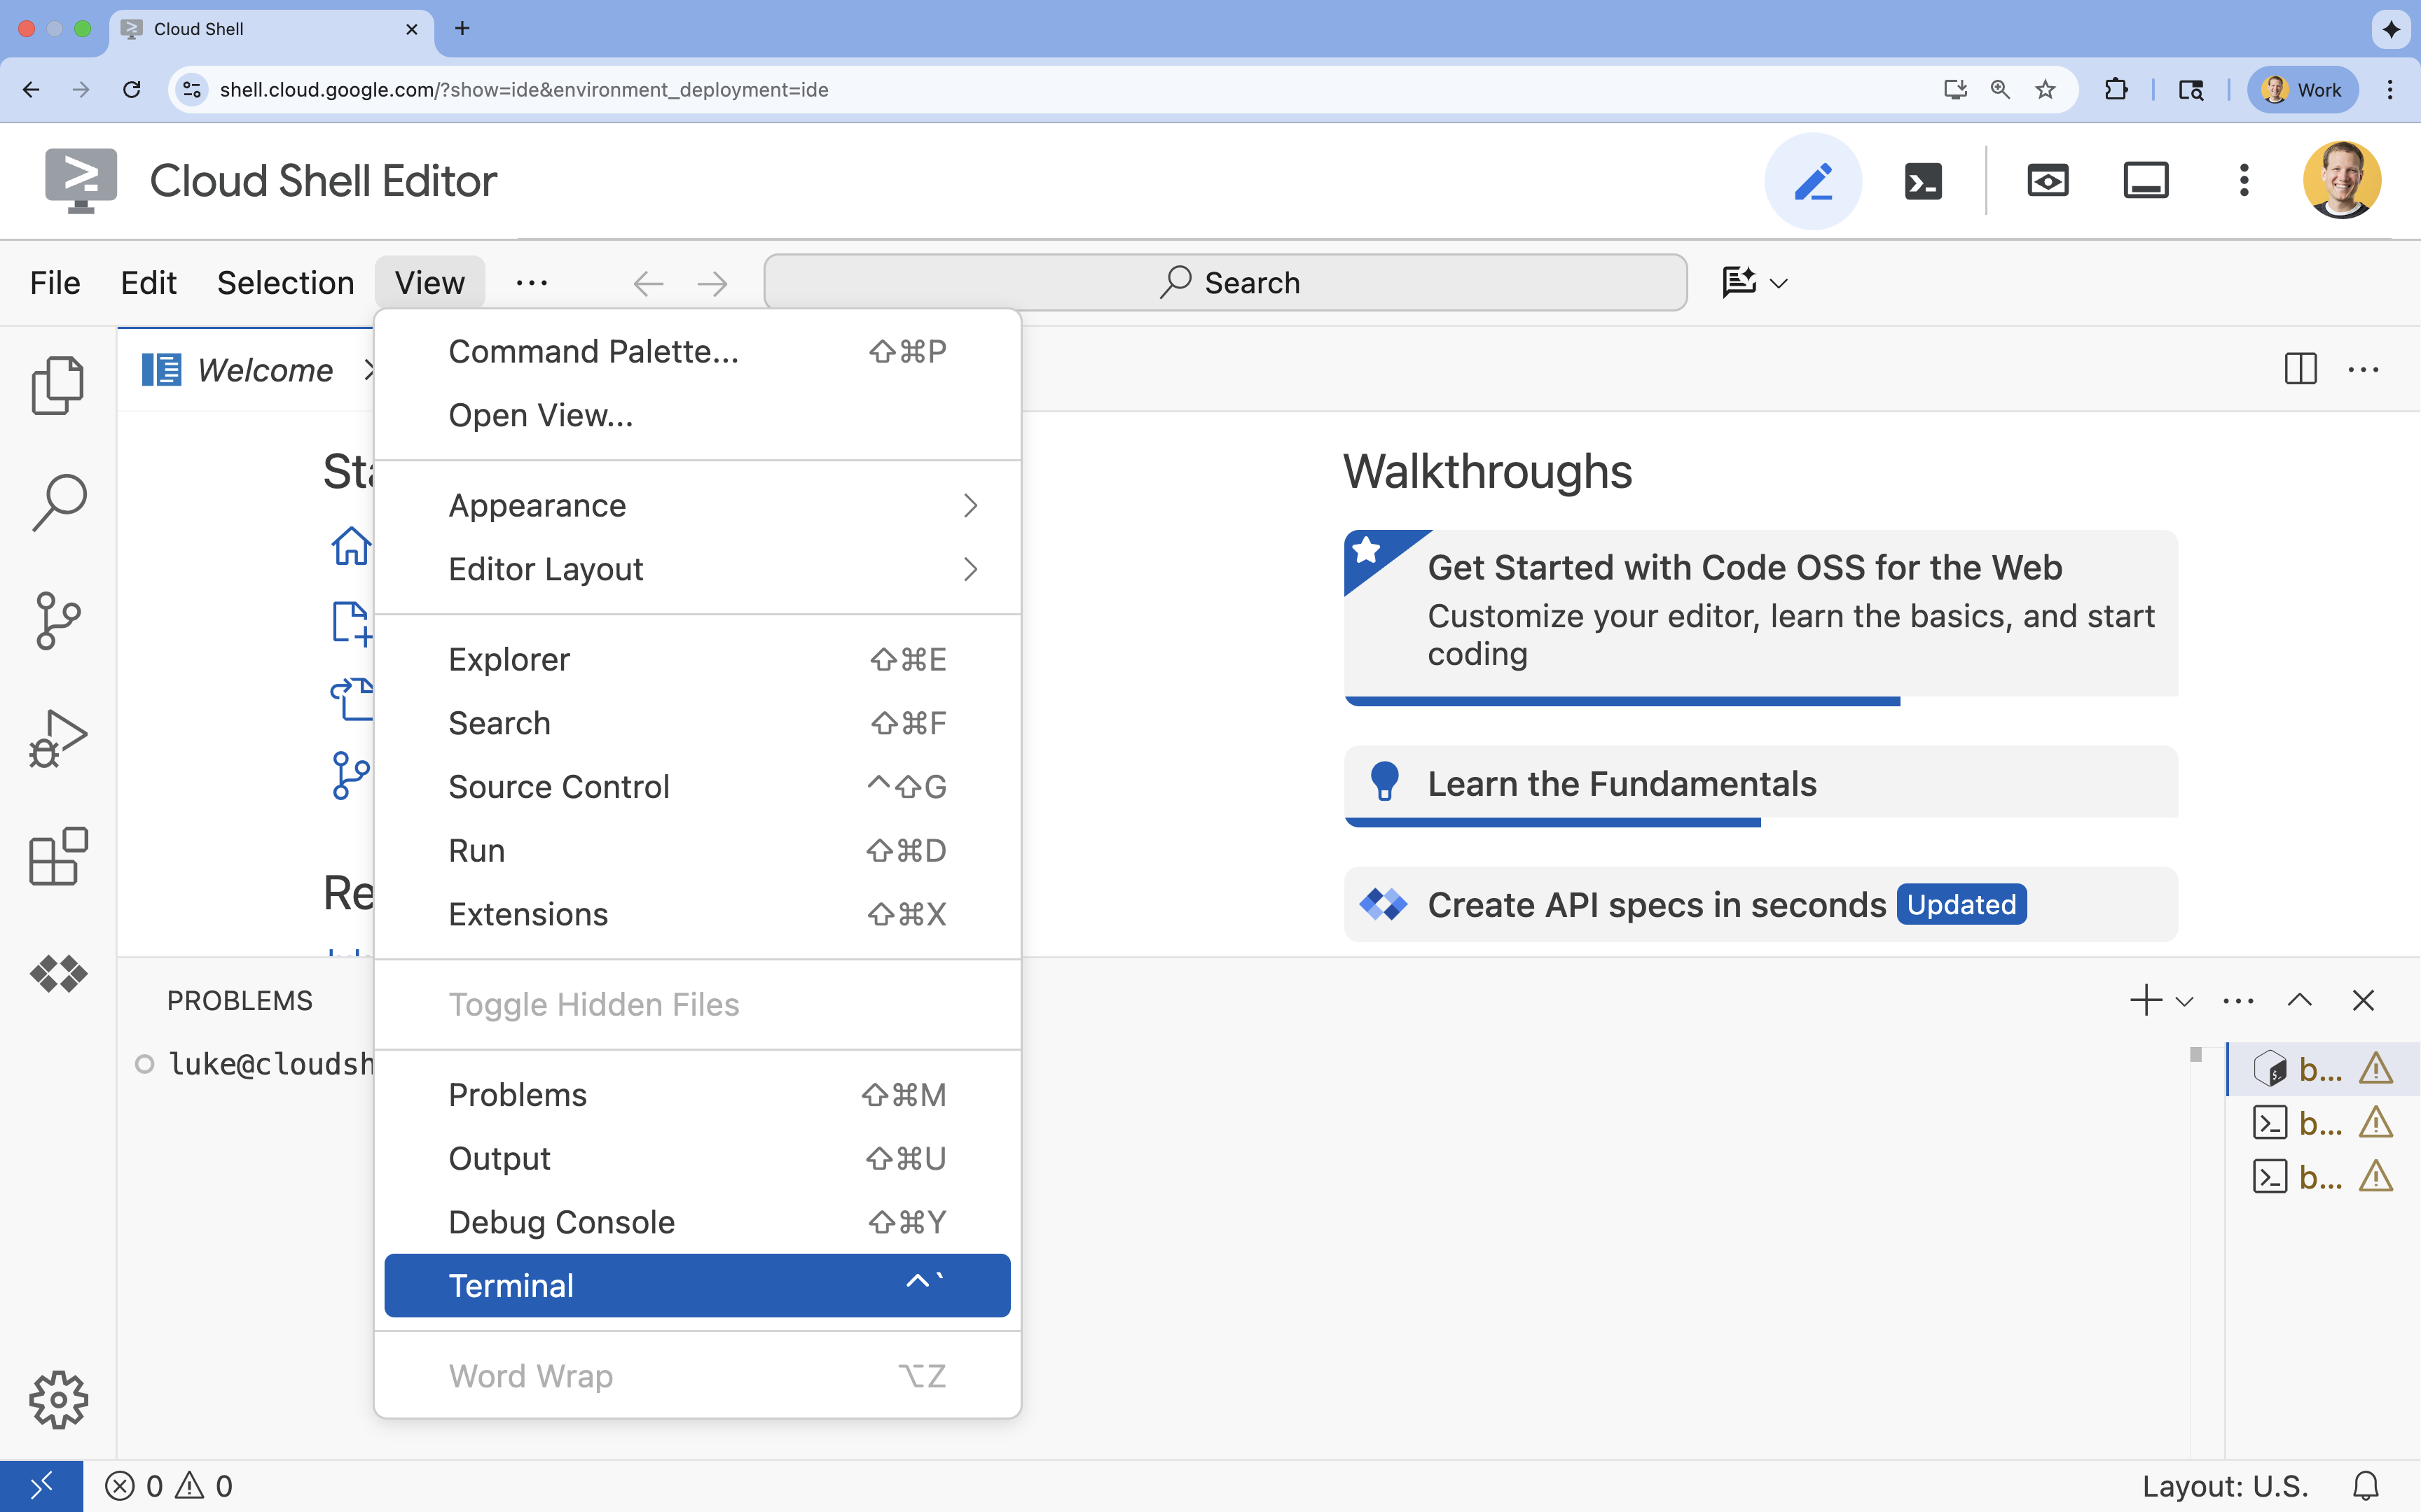The width and height of the screenshot is (2421, 1512).
Task: Expand the Editor Layout submenu
Action: click(x=697, y=568)
